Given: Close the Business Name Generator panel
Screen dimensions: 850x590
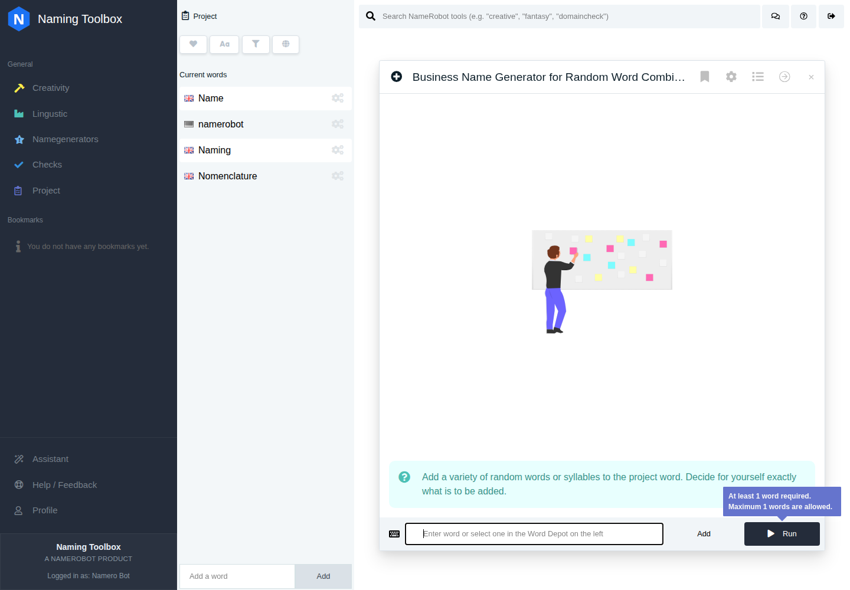Looking at the screenshot, I should 811,77.
